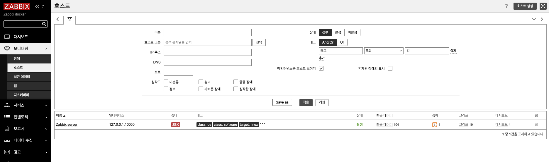Screen dimensions: 549x162
Task: Open filter tab list dropdown chevron
Action: pyautogui.click(x=534, y=19)
